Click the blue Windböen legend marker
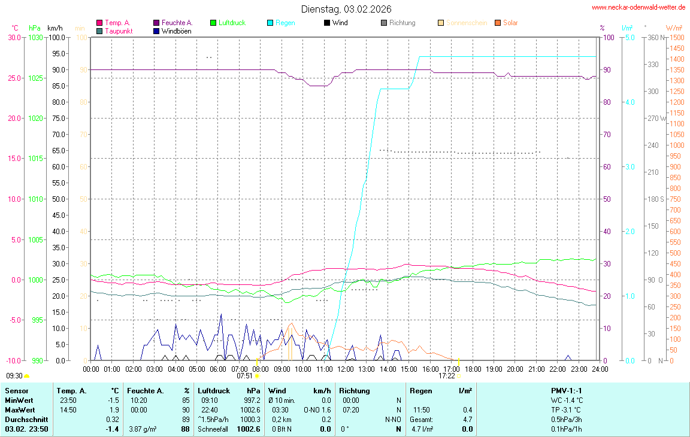 point(156,31)
